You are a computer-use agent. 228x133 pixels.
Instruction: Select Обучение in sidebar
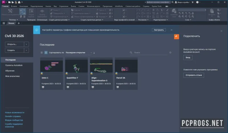[x=10, y=71]
